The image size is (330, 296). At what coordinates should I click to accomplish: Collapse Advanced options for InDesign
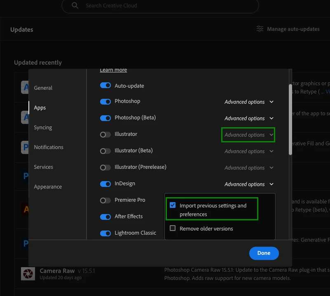pos(249,184)
